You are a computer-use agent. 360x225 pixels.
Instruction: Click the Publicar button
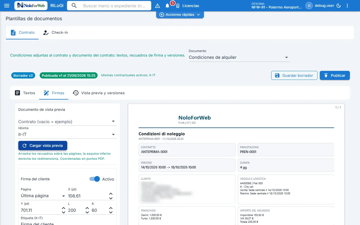[335, 75]
